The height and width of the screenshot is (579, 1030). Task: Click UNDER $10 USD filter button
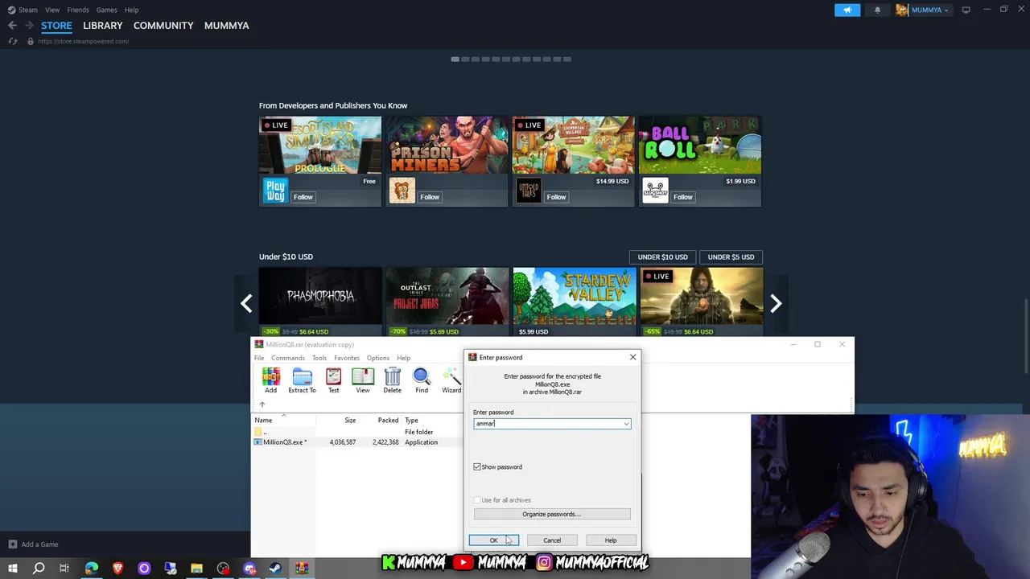(x=663, y=257)
